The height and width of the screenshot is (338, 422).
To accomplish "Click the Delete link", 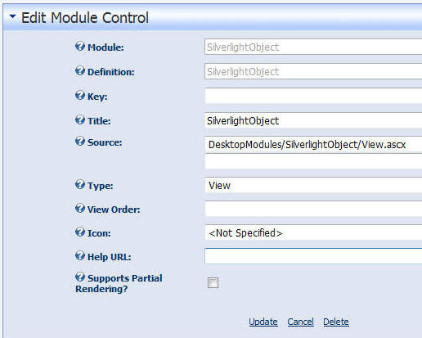I will 336,322.
